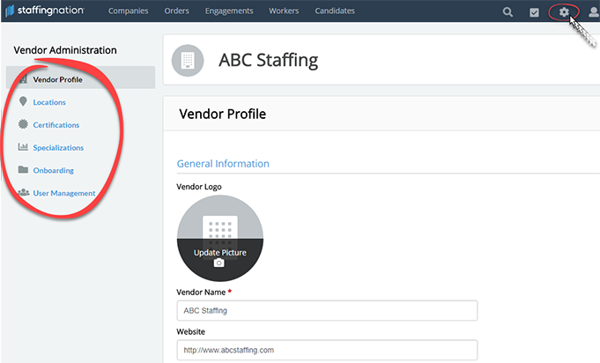Viewport: 600px width, 363px height.
Task: Click the Vendor Name label
Action: tap(201, 293)
